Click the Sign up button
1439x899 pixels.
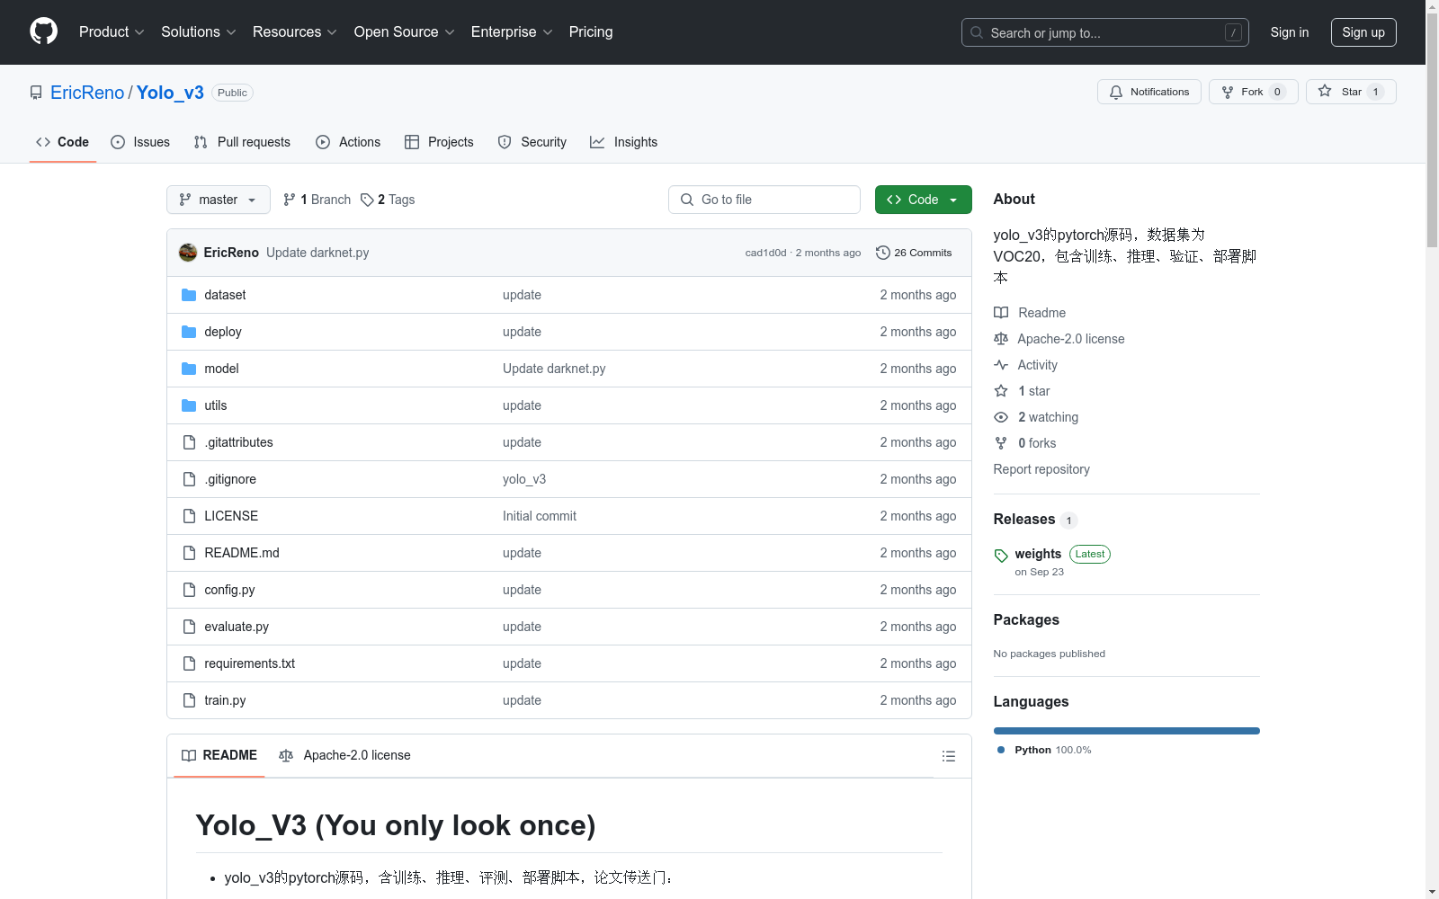point(1363,32)
